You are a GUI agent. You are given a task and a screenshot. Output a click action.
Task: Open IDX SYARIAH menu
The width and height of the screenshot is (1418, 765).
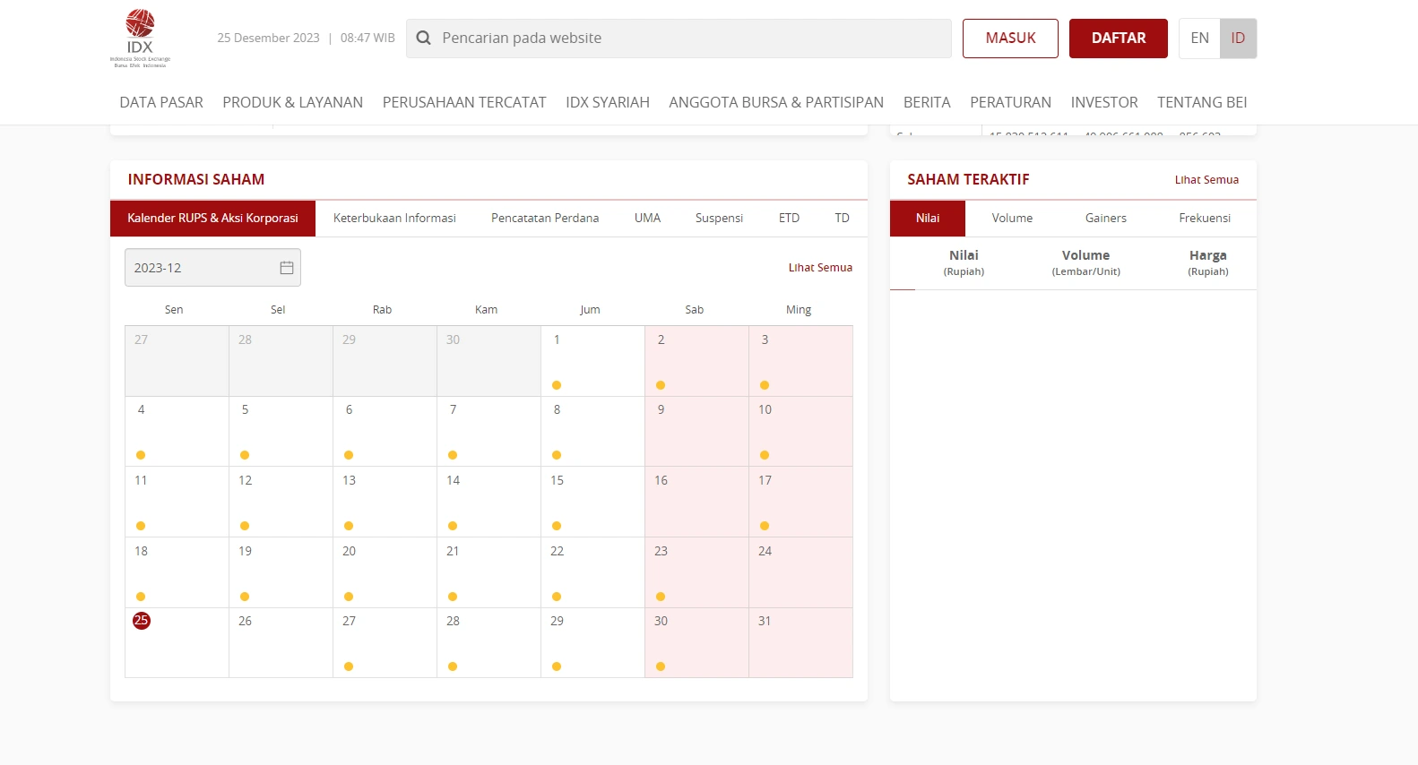(x=608, y=102)
